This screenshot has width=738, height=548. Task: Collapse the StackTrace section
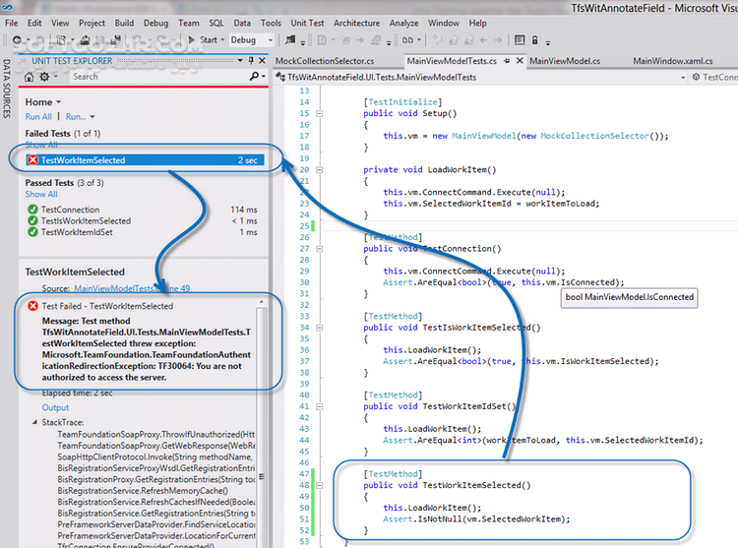34,422
